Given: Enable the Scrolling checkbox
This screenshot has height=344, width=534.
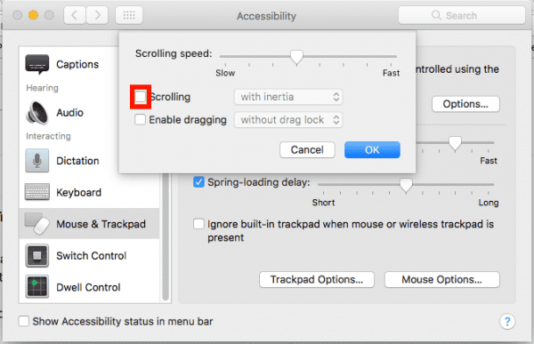Looking at the screenshot, I should (x=141, y=97).
